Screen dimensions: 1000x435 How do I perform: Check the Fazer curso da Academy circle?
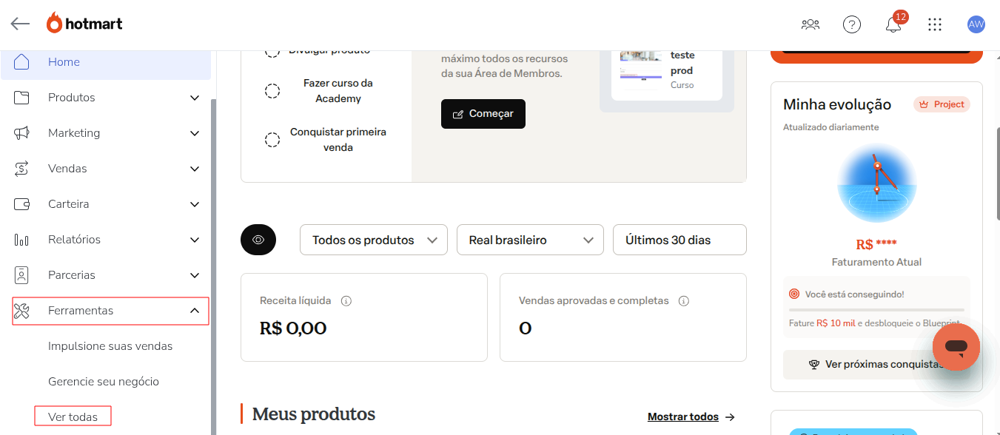click(x=272, y=91)
